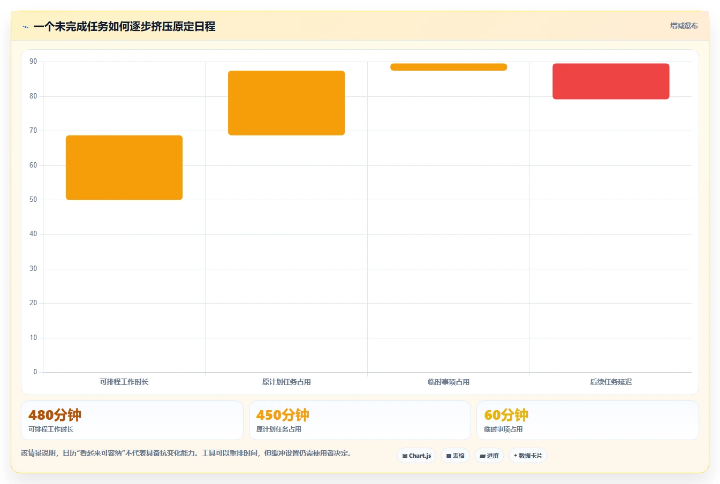Click the y-axis value 40
The width and height of the screenshot is (720, 484).
pyautogui.click(x=33, y=234)
